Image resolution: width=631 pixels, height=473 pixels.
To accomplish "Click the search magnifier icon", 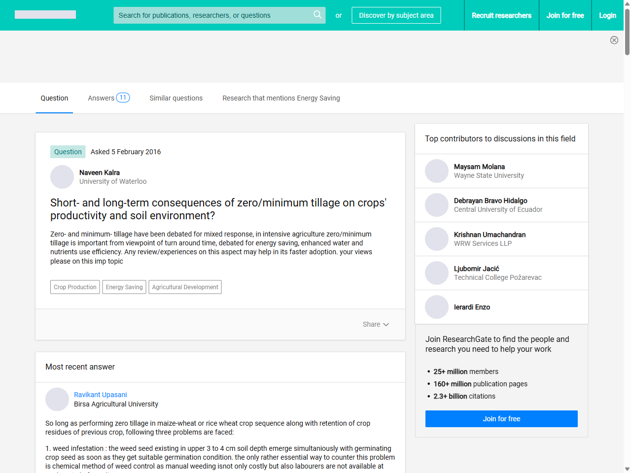I will click(x=317, y=15).
